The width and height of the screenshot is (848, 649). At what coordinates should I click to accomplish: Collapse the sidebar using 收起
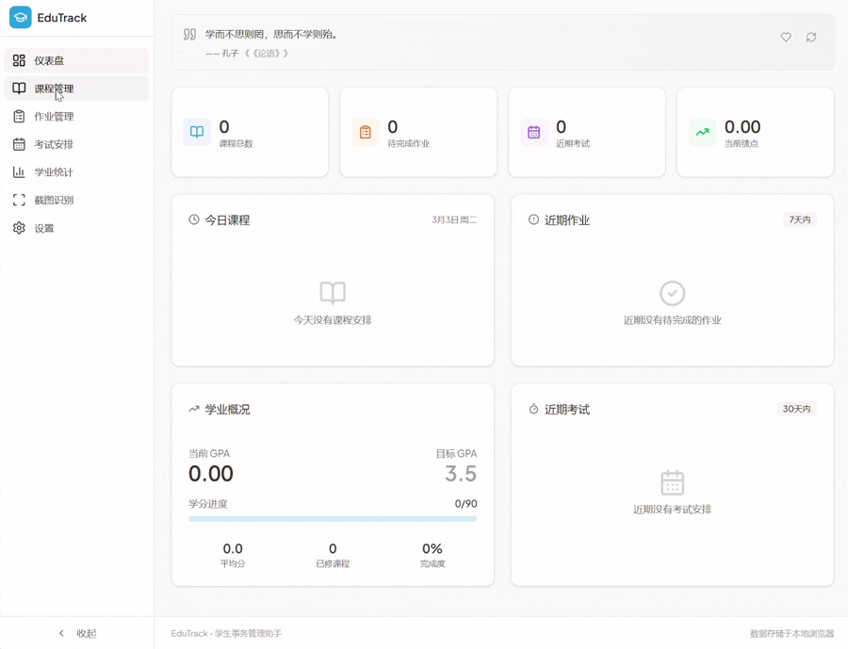click(x=76, y=633)
